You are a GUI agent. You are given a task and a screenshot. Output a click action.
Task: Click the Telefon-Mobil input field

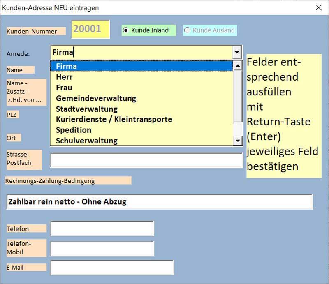pos(102,249)
